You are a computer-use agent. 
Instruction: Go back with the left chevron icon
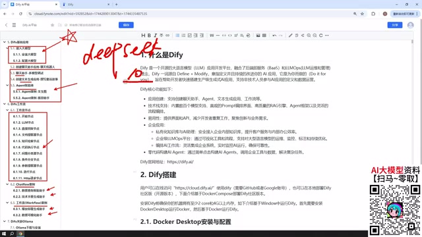pyautogui.click(x=6, y=25)
